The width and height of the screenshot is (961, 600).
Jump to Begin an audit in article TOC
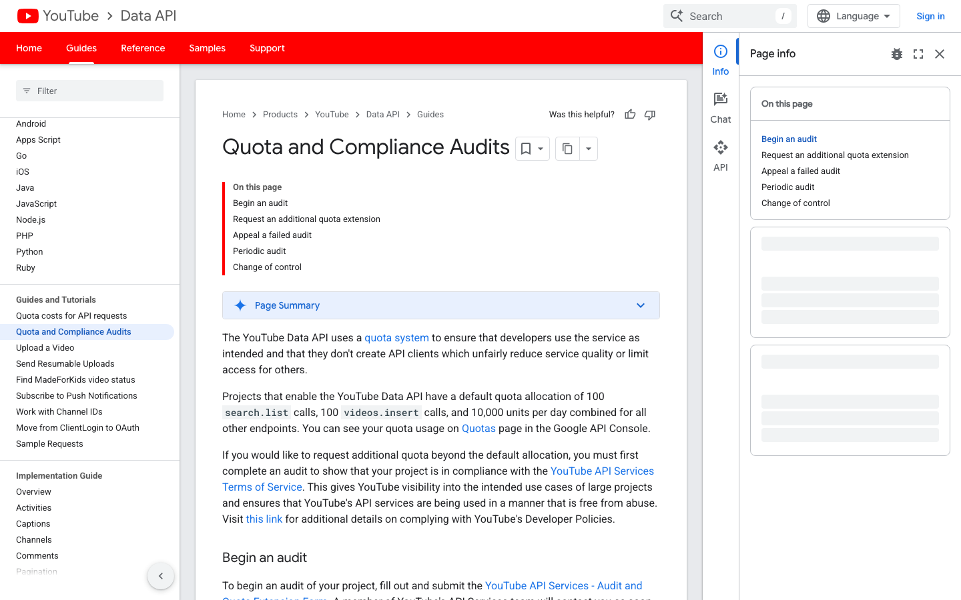pyautogui.click(x=260, y=203)
